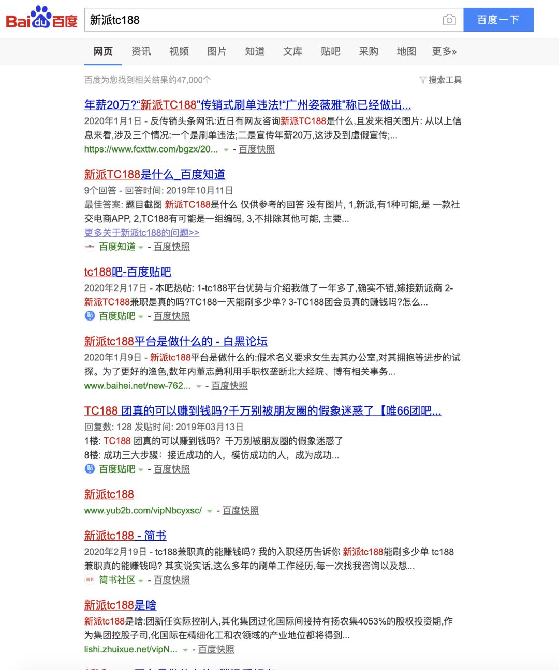Switch to the 采购 tab
Image resolution: width=559 pixels, height=670 pixels.
[369, 51]
